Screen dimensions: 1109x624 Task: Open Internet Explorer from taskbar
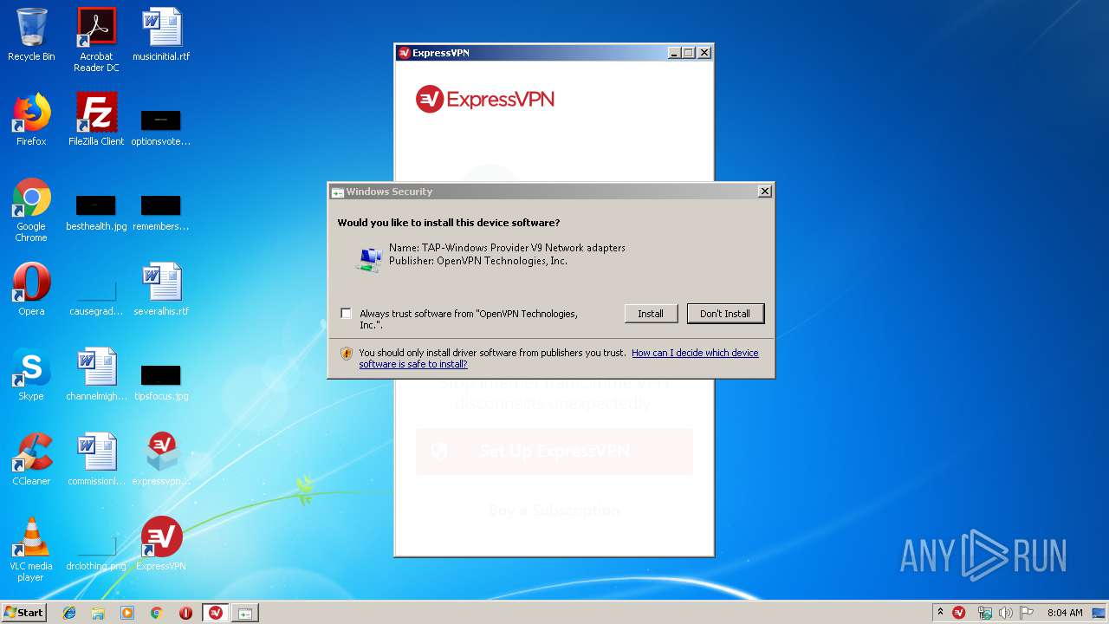point(69,613)
